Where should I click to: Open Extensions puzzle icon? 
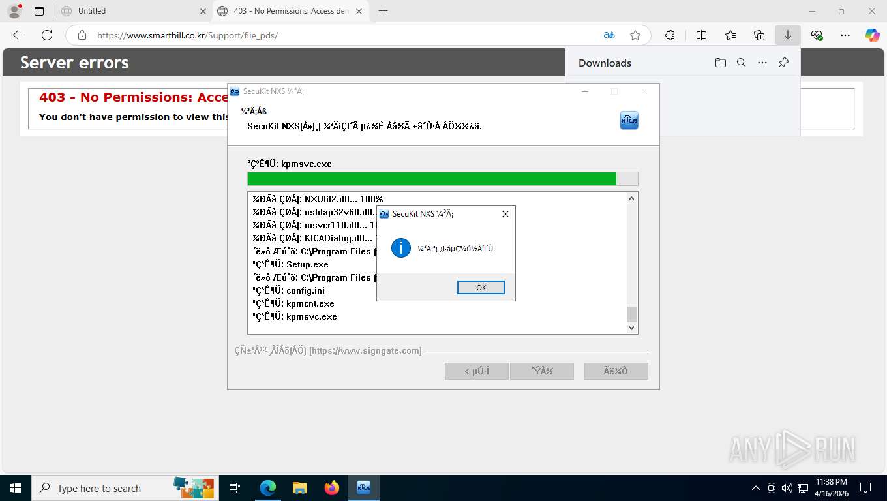click(670, 35)
